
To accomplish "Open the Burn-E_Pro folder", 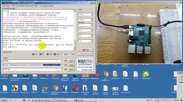I will click(x=25, y=89).
